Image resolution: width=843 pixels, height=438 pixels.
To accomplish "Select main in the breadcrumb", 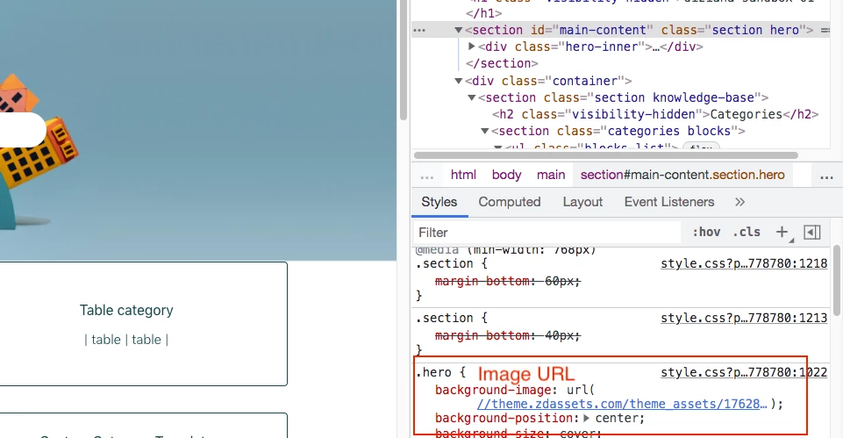I will click(x=551, y=175).
